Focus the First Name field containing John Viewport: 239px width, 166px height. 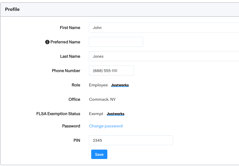point(164,28)
